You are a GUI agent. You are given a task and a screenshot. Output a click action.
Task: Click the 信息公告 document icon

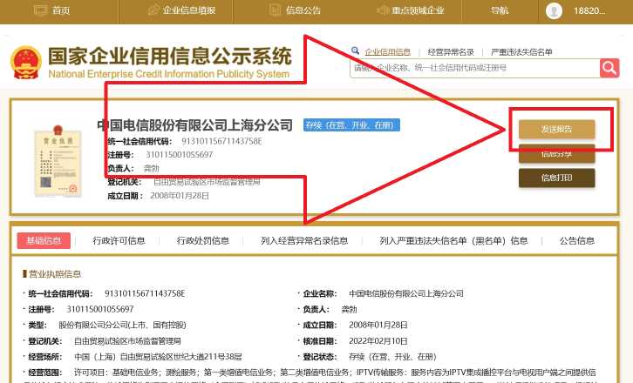pos(275,10)
